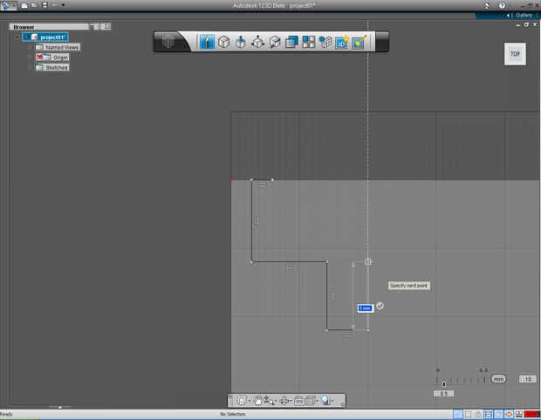Click the red indicator in status bar
541x420 pixels.
tap(531, 414)
